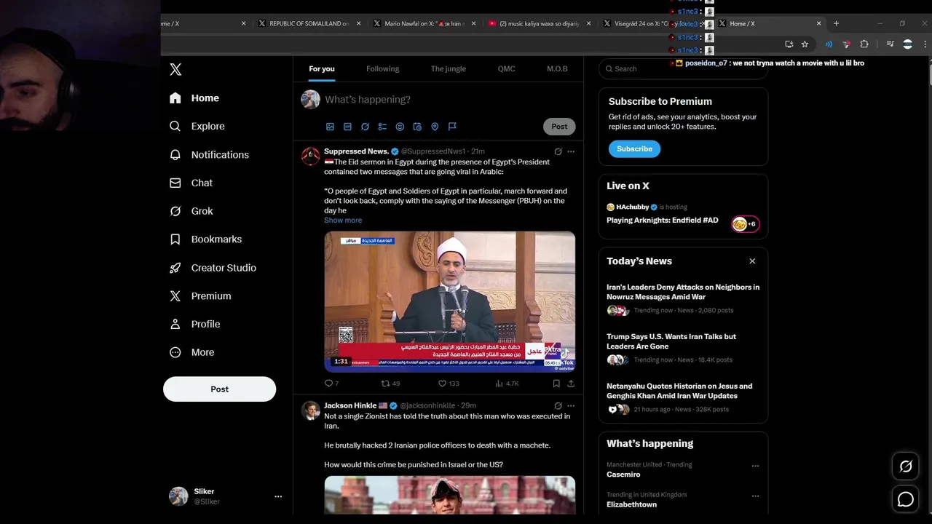Open the more options on the Suppressed News post
The height and width of the screenshot is (524, 932).
(x=571, y=151)
